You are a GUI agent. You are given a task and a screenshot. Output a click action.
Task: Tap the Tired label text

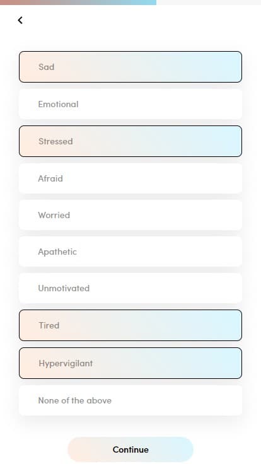click(x=49, y=325)
